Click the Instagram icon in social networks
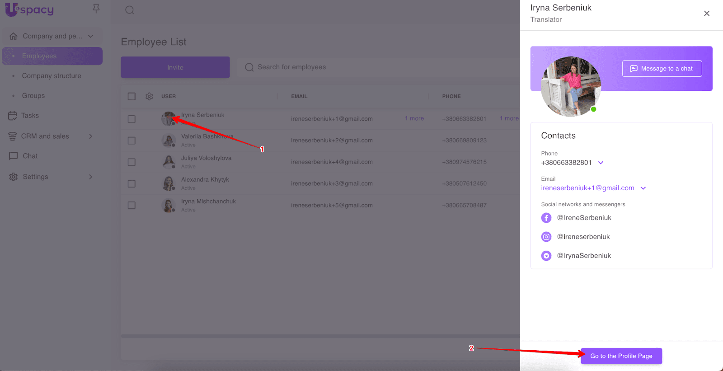Image resolution: width=723 pixels, height=371 pixels. tap(546, 237)
